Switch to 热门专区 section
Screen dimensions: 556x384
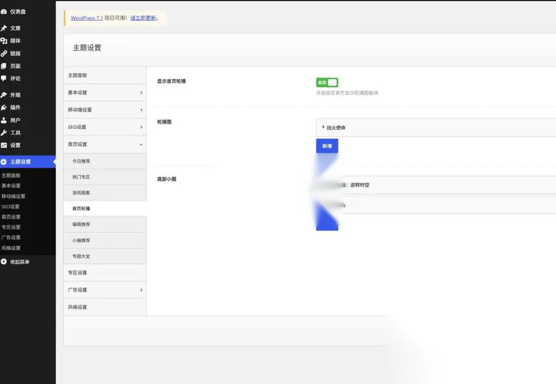[105, 177]
